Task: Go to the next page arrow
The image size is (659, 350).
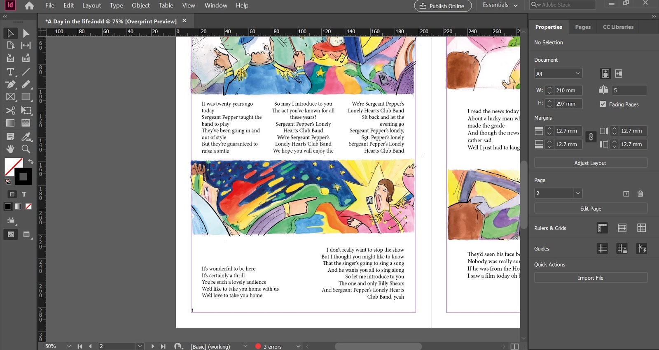Action: point(153,346)
